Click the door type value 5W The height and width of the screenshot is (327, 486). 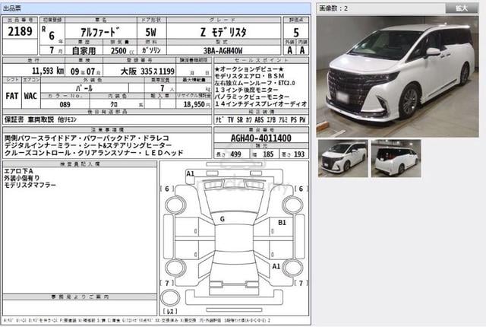click(x=151, y=32)
